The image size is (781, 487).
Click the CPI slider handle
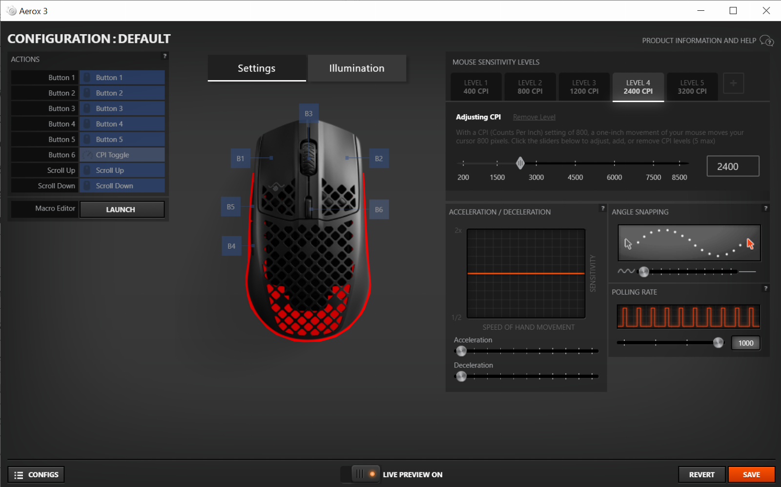(x=520, y=163)
